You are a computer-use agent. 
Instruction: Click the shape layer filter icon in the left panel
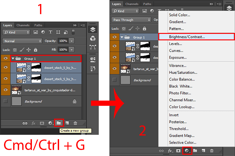tap(58, 32)
